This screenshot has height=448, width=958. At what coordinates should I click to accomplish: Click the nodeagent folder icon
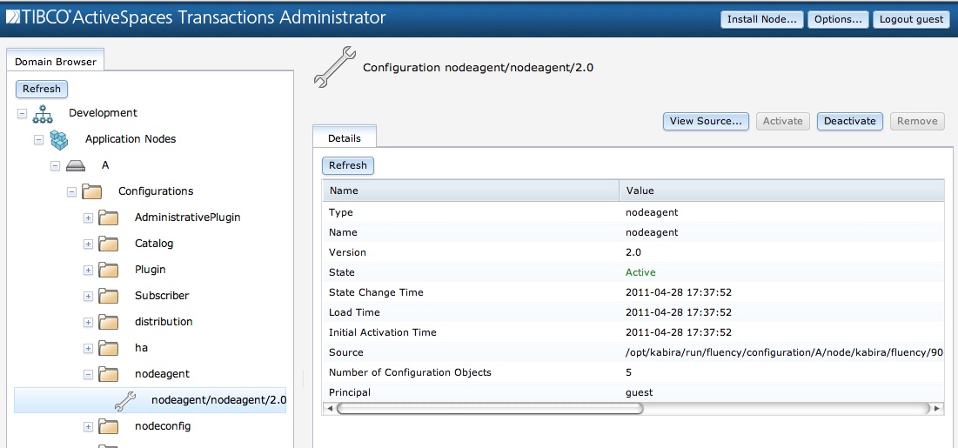[x=108, y=374]
